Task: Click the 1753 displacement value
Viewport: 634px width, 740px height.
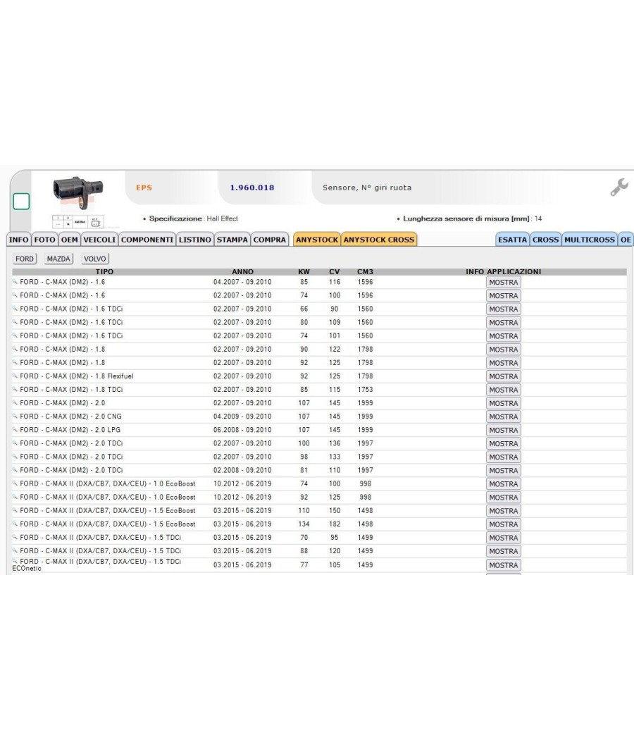Action: (x=365, y=390)
